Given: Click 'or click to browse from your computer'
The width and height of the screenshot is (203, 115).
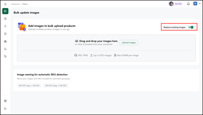Looking at the screenshot, I should [94, 44].
